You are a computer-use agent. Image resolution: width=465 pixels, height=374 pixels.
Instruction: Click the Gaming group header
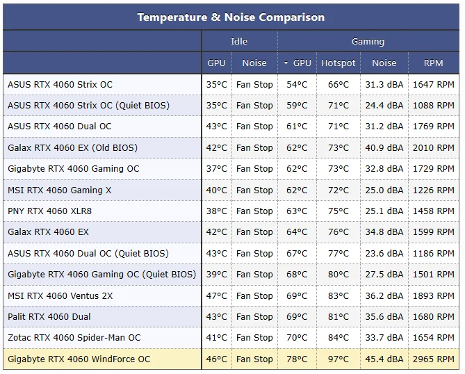(x=368, y=42)
